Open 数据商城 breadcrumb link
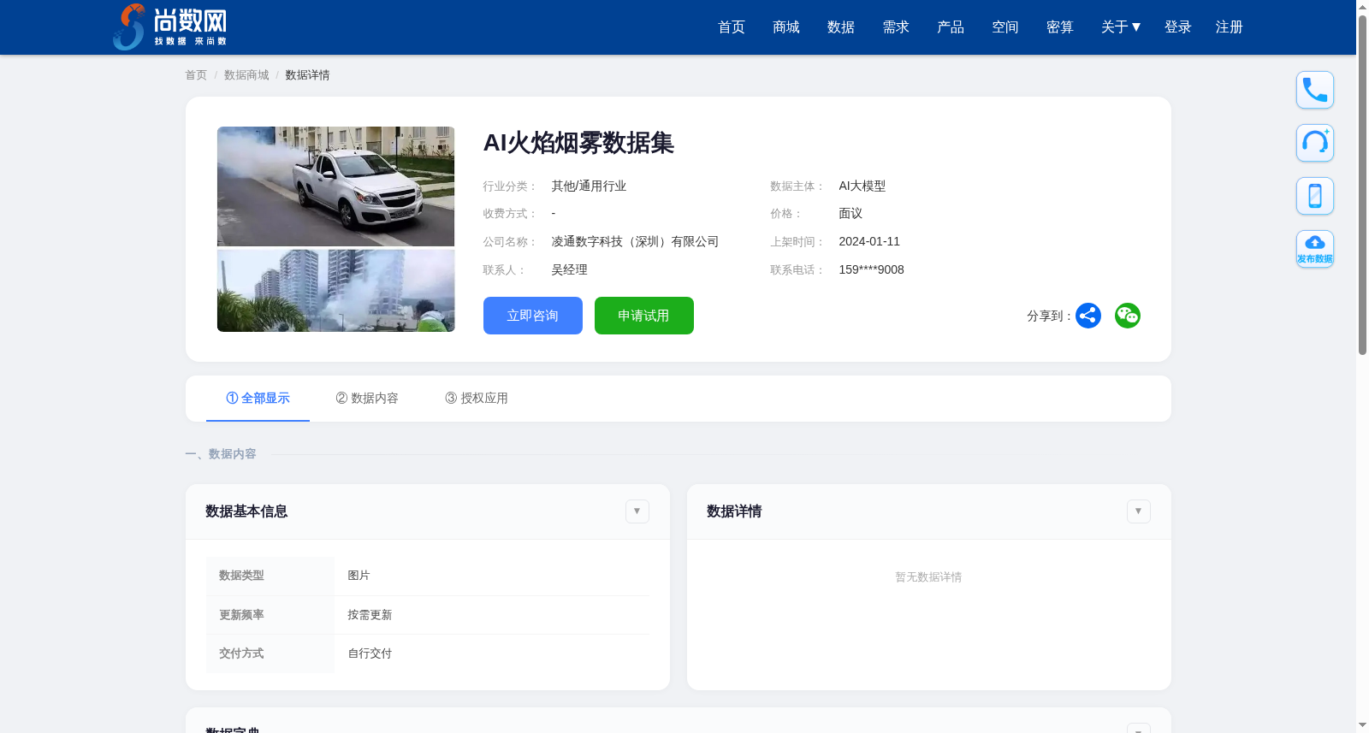 [x=246, y=75]
